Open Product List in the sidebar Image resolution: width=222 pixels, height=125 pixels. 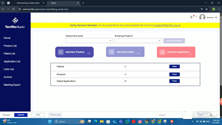tap(10, 46)
